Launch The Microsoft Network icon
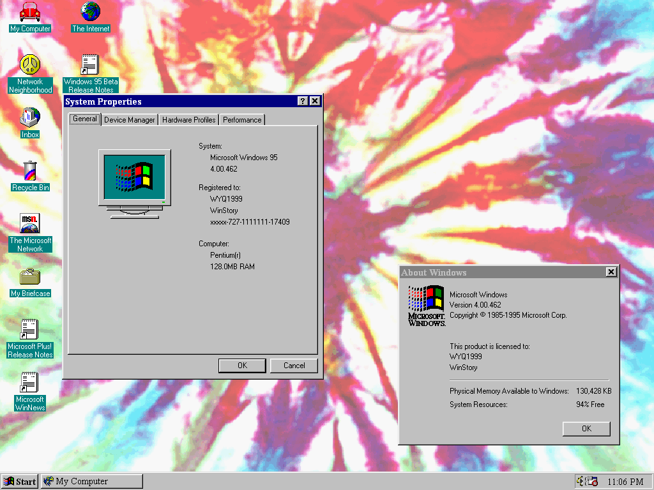654x490 pixels. [x=30, y=224]
